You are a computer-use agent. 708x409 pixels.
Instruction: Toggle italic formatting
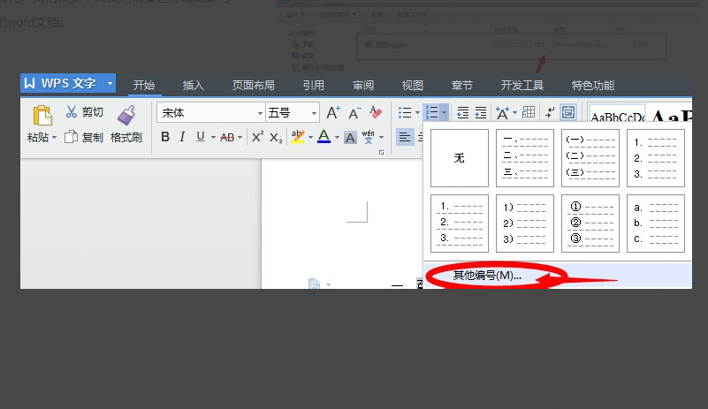tap(182, 137)
